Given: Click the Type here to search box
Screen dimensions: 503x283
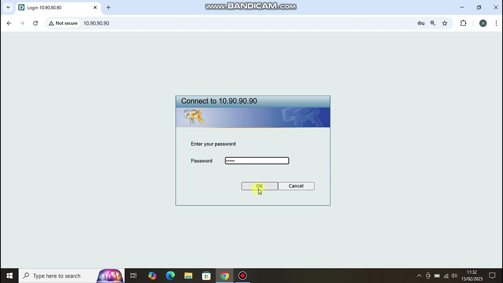Looking at the screenshot, I should (x=72, y=276).
